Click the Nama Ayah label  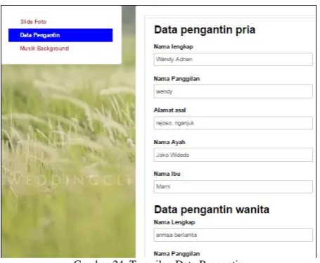tap(169, 142)
